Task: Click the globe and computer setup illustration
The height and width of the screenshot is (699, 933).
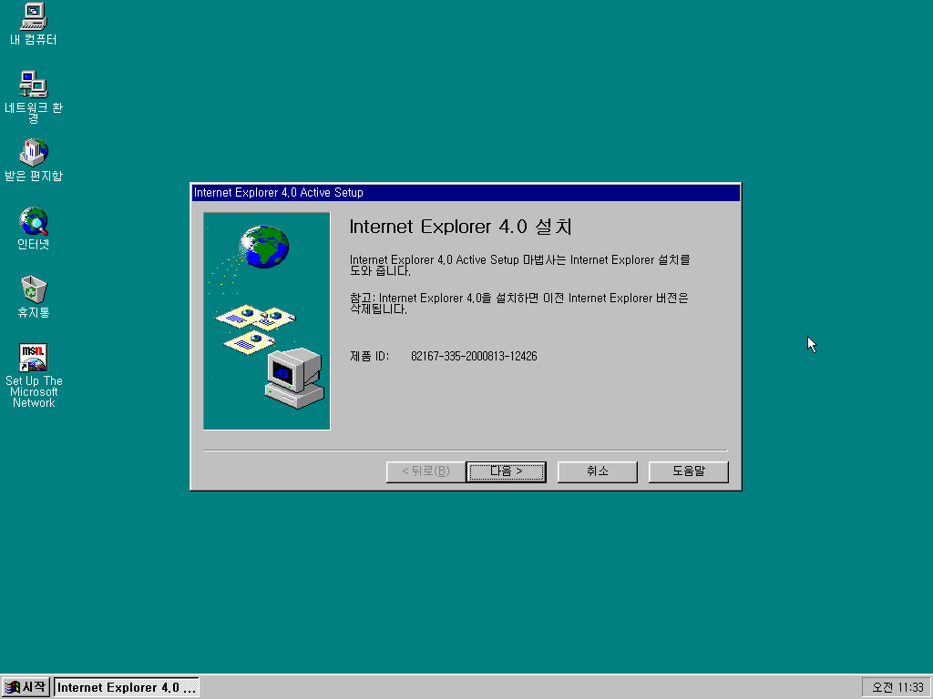Action: pyautogui.click(x=267, y=321)
